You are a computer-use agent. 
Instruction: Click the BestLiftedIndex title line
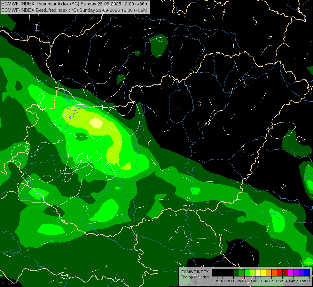[74, 10]
